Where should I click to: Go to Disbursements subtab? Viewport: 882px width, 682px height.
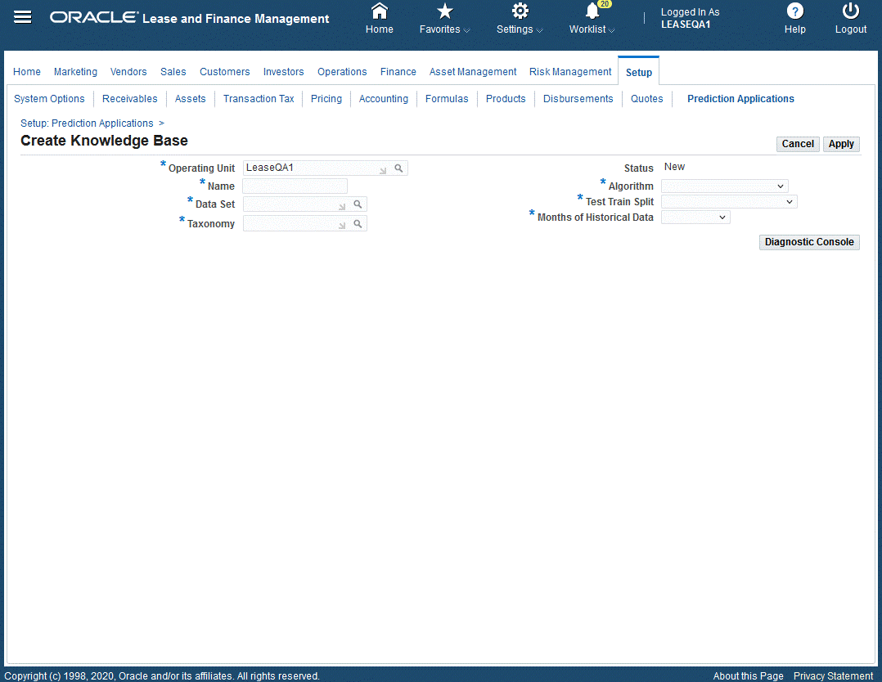coord(578,99)
